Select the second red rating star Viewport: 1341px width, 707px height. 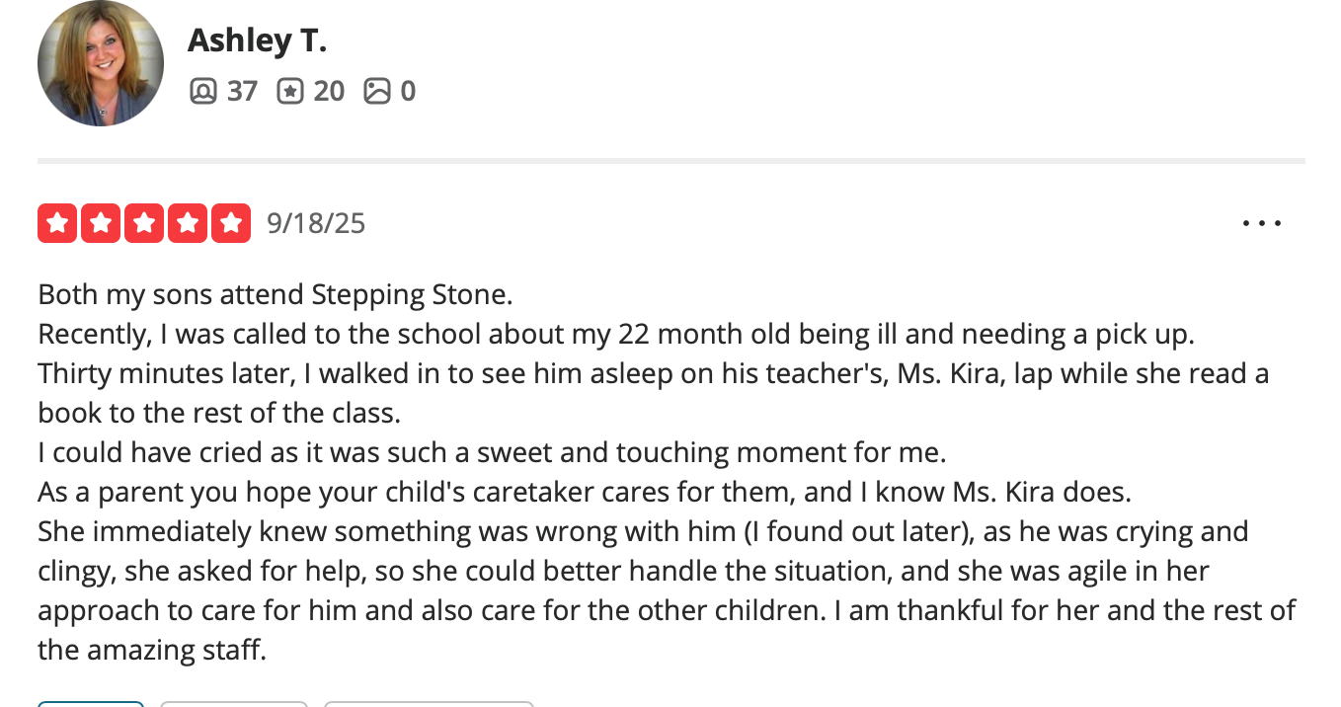(101, 223)
